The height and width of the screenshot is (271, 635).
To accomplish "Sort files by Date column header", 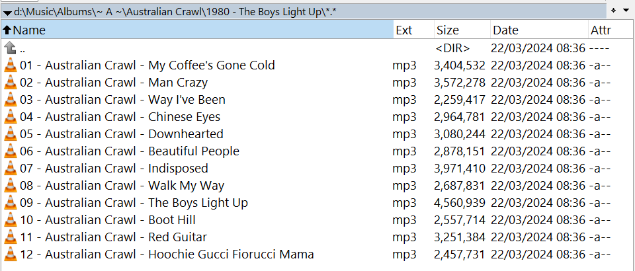I will (539, 30).
